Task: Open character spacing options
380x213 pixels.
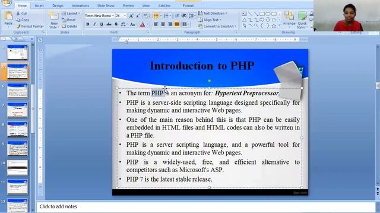Action: click(124, 24)
